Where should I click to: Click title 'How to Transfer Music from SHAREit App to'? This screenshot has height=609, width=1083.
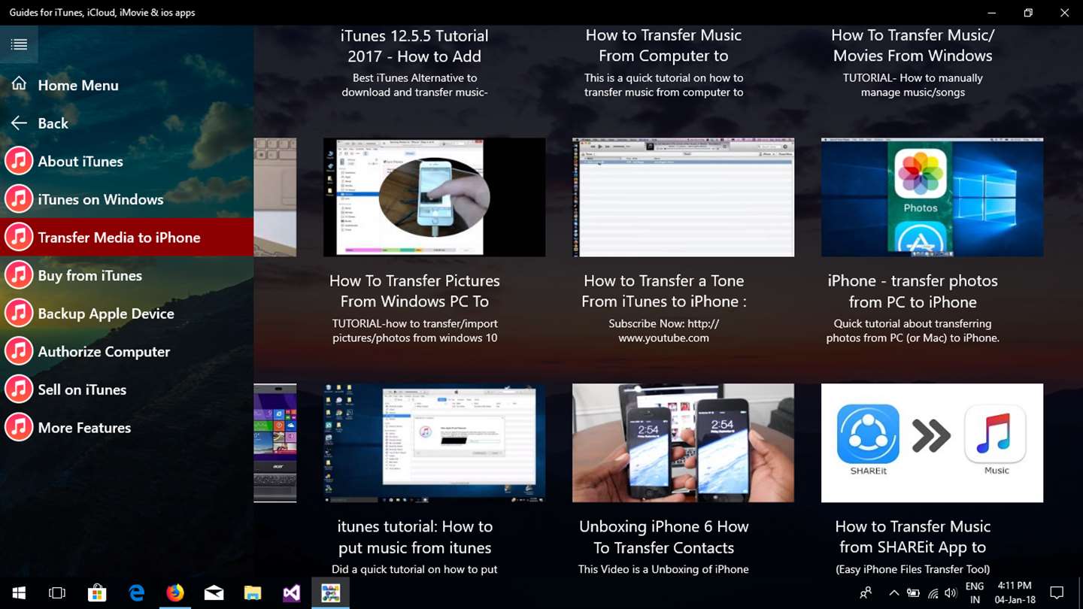coord(912,537)
